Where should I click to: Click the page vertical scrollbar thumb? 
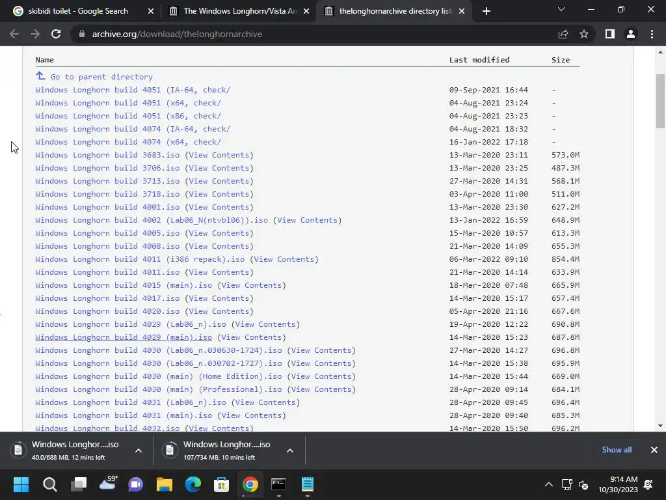pyautogui.click(x=660, y=101)
